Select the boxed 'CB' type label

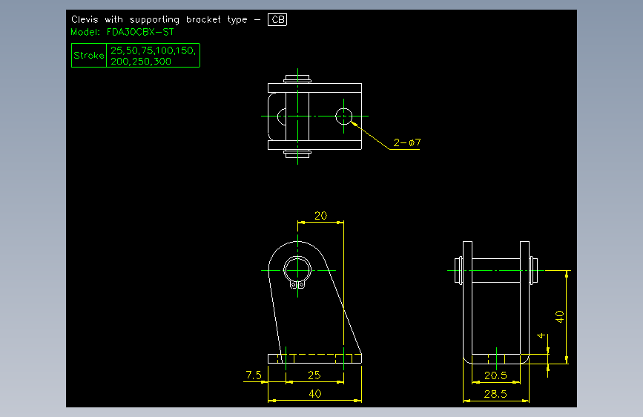tap(277, 20)
